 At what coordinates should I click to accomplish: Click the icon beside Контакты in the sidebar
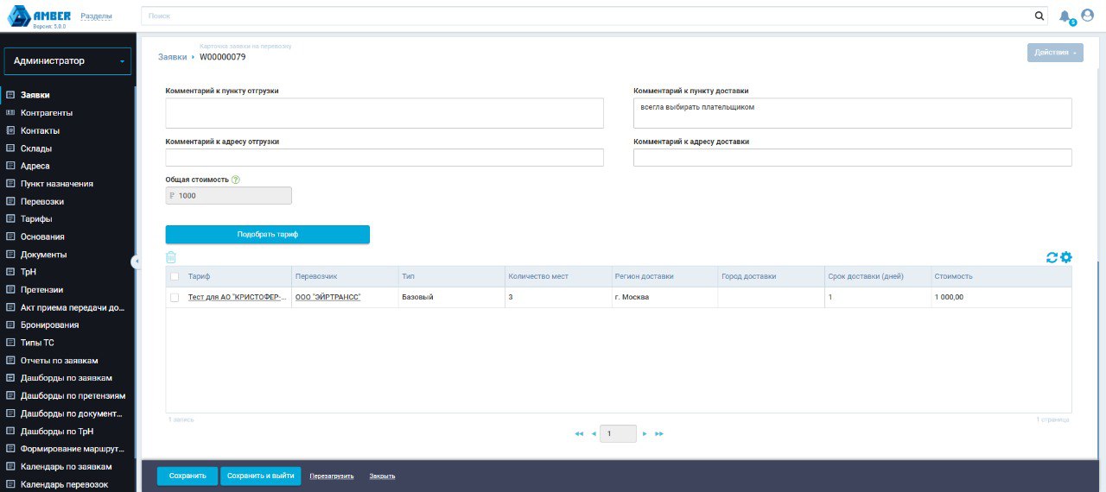(x=10, y=130)
